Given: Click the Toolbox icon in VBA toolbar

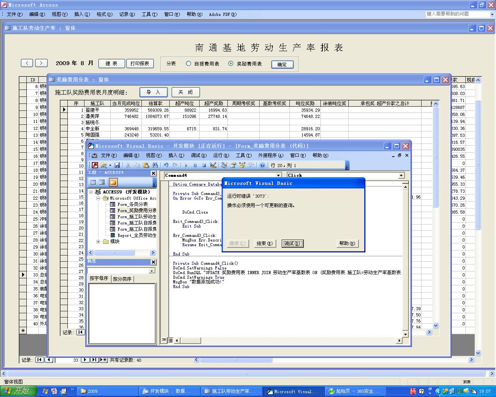Looking at the screenshot, I should [x=251, y=165].
